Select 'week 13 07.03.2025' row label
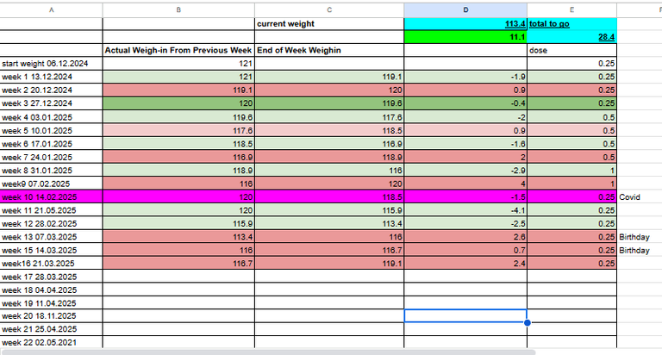Image resolution: width=662 pixels, height=355 pixels. tap(51, 237)
